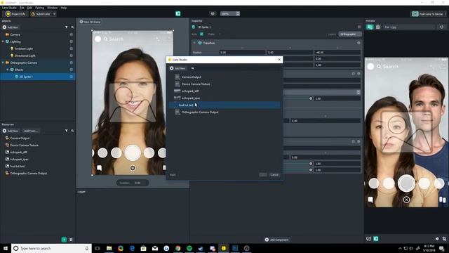Click the grid view icon in Resources
Viewport: 449px width, 253px height.
tap(71, 240)
